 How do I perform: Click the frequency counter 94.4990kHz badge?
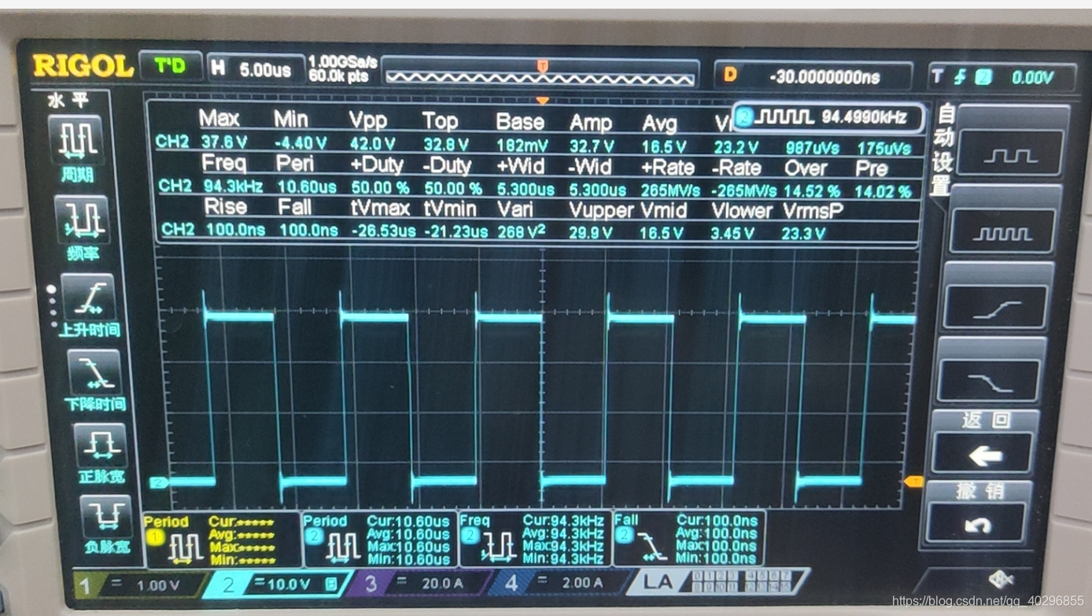828,118
